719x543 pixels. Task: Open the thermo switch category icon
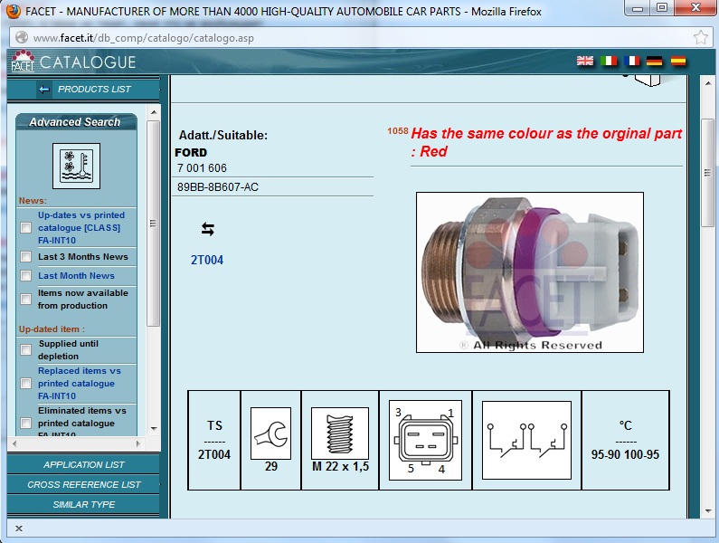pyautogui.click(x=76, y=166)
